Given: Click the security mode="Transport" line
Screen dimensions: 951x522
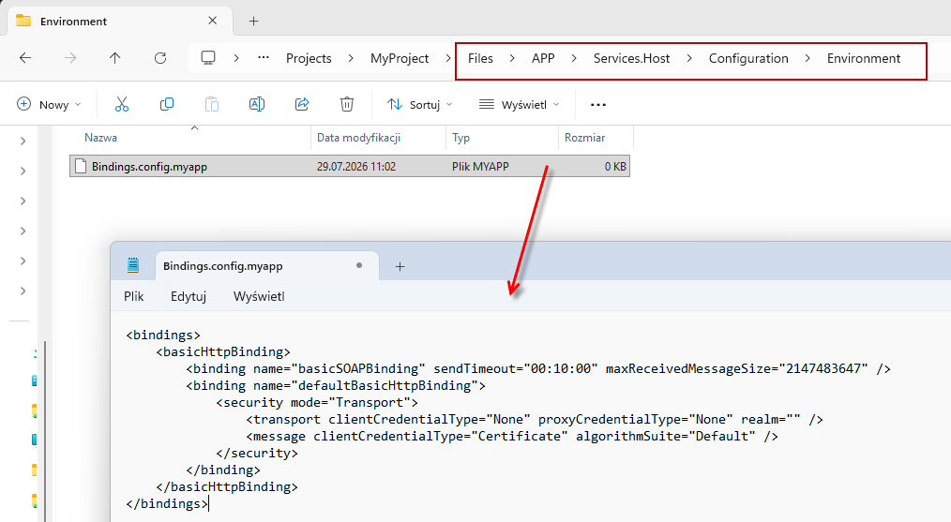Looking at the screenshot, I should tap(317, 403).
